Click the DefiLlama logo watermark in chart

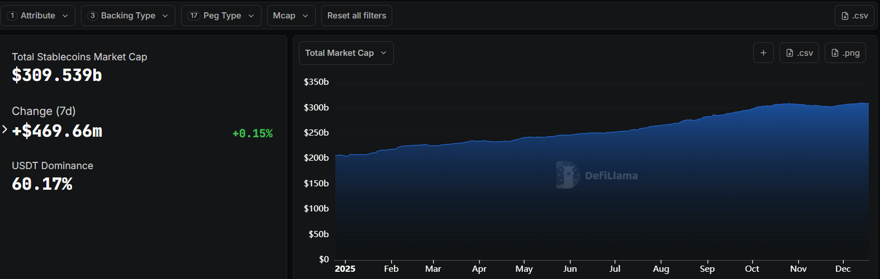(x=568, y=175)
